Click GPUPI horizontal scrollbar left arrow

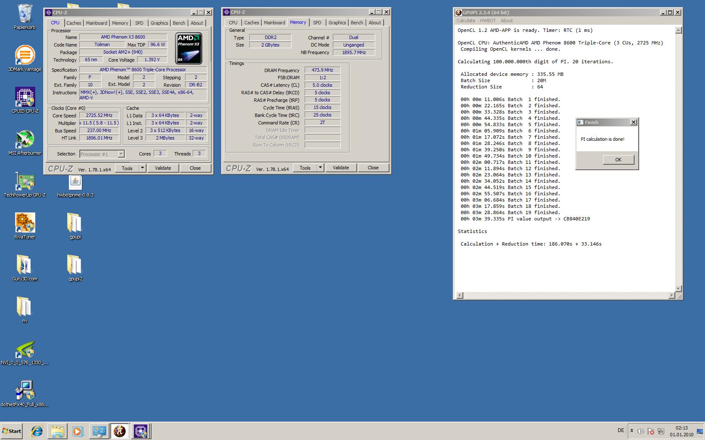pyautogui.click(x=460, y=295)
